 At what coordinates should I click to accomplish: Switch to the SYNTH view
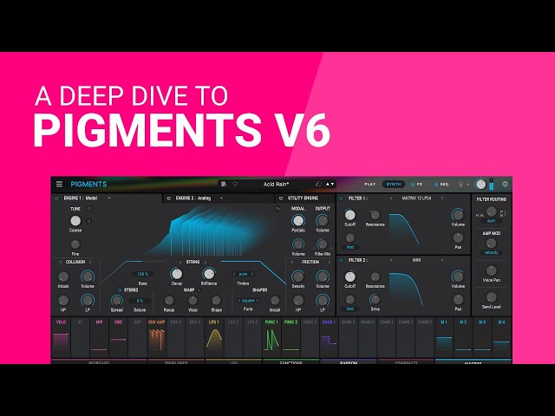click(x=393, y=185)
